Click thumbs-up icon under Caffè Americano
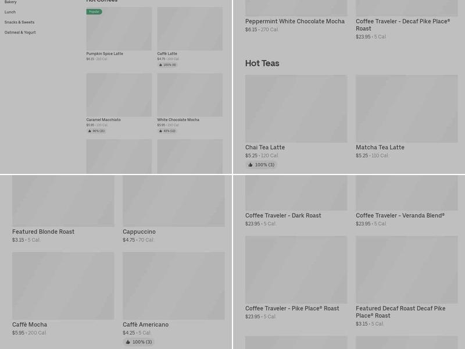 (x=128, y=342)
